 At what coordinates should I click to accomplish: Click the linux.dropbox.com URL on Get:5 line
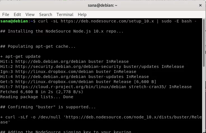(54, 82)
